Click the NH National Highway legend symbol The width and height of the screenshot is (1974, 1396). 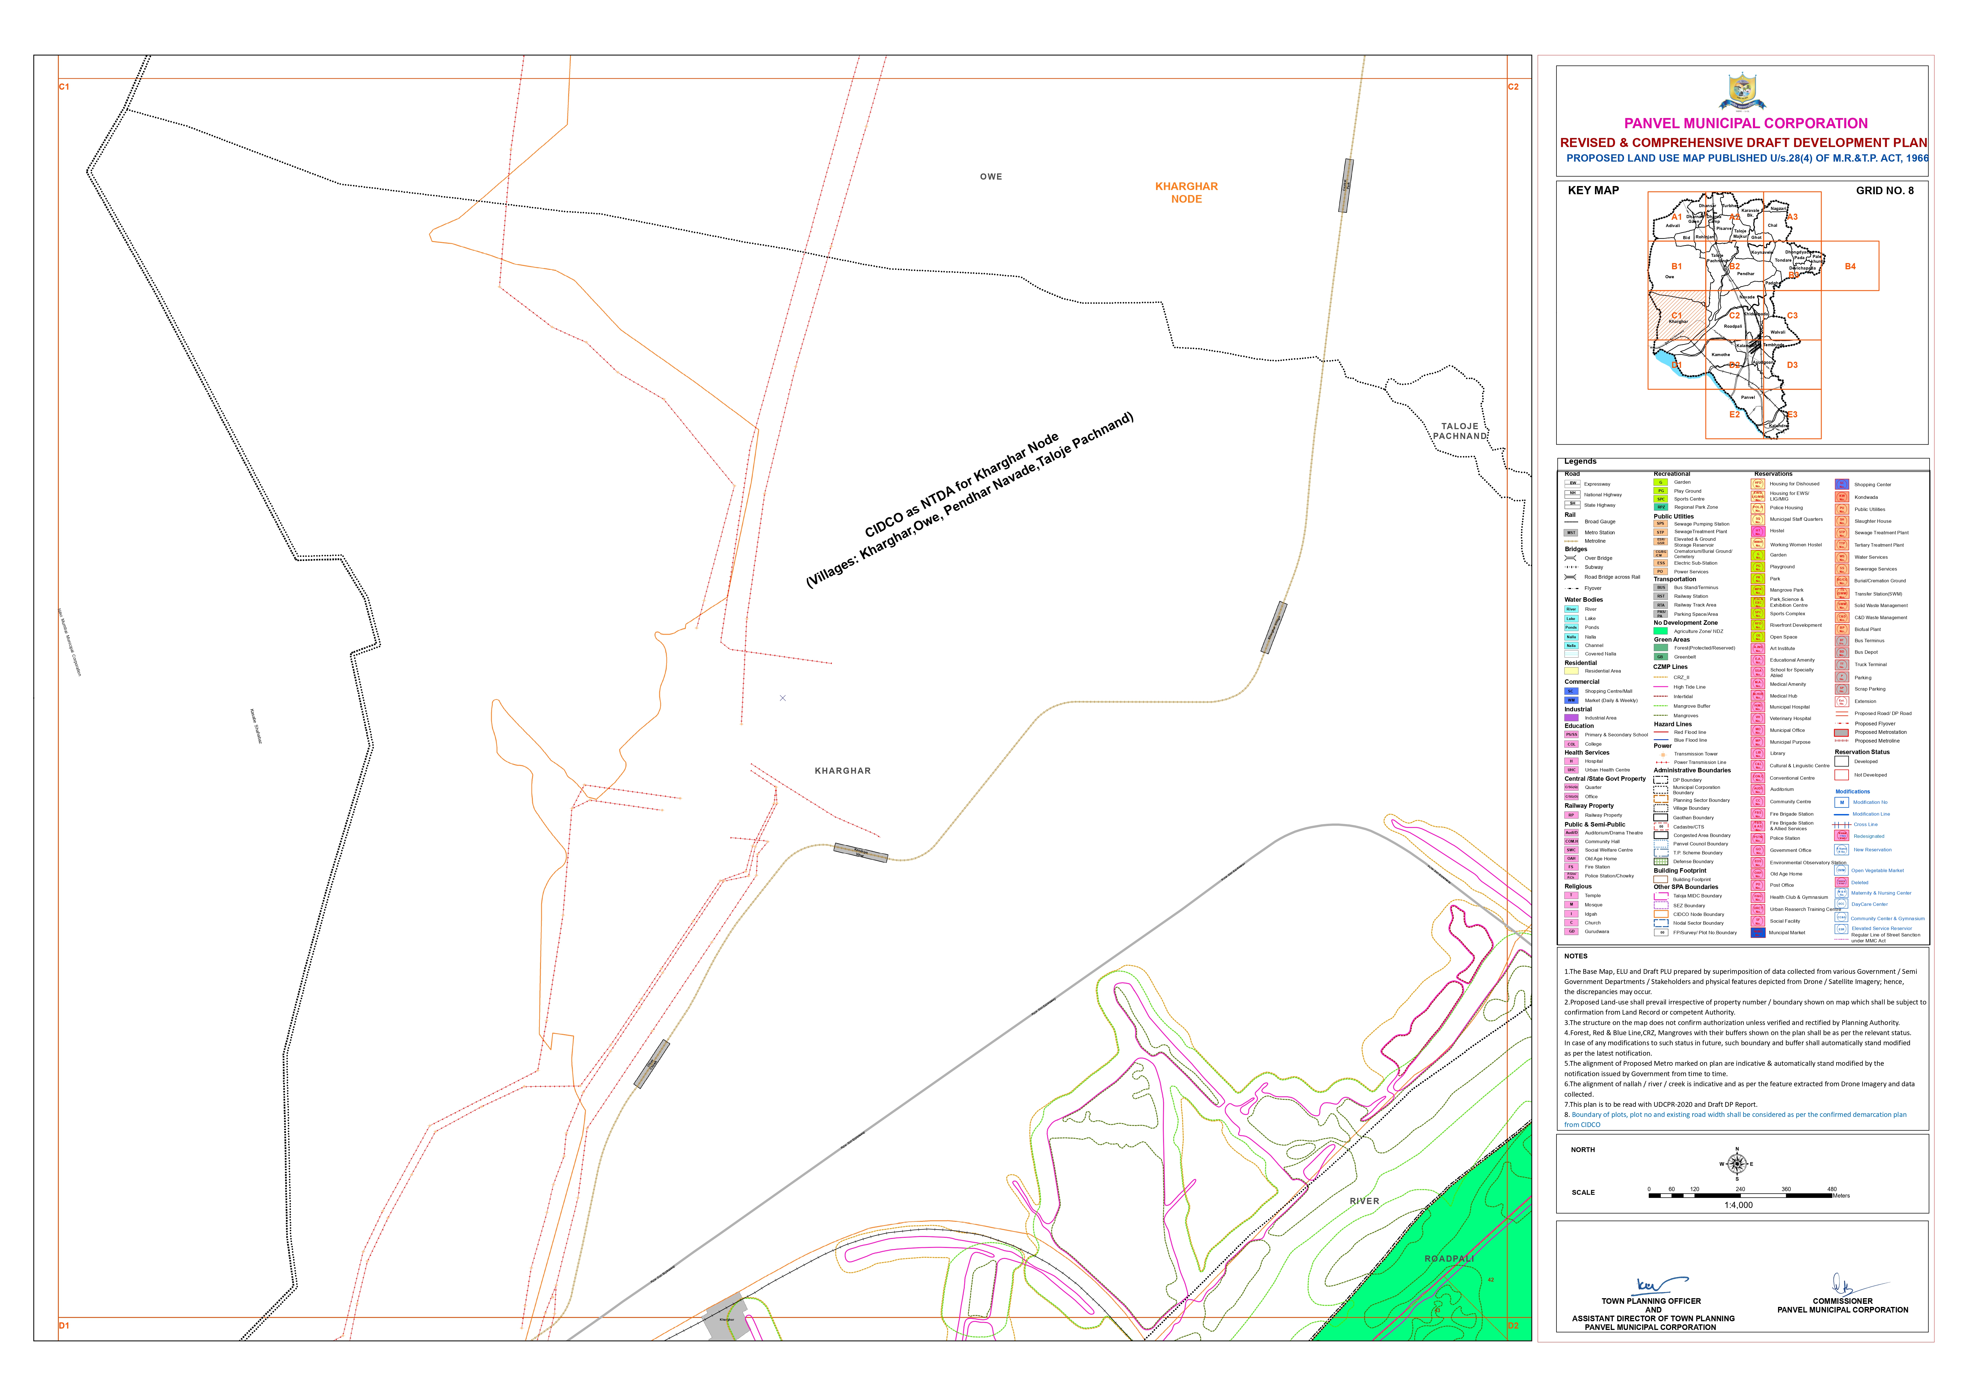click(1573, 494)
